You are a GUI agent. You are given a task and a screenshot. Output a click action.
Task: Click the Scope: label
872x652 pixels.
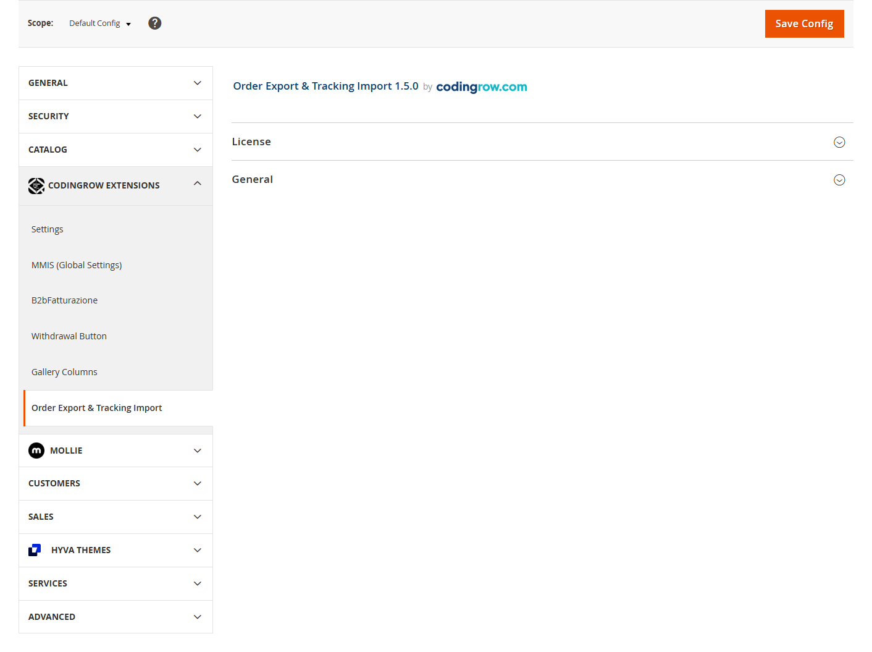[x=40, y=23]
